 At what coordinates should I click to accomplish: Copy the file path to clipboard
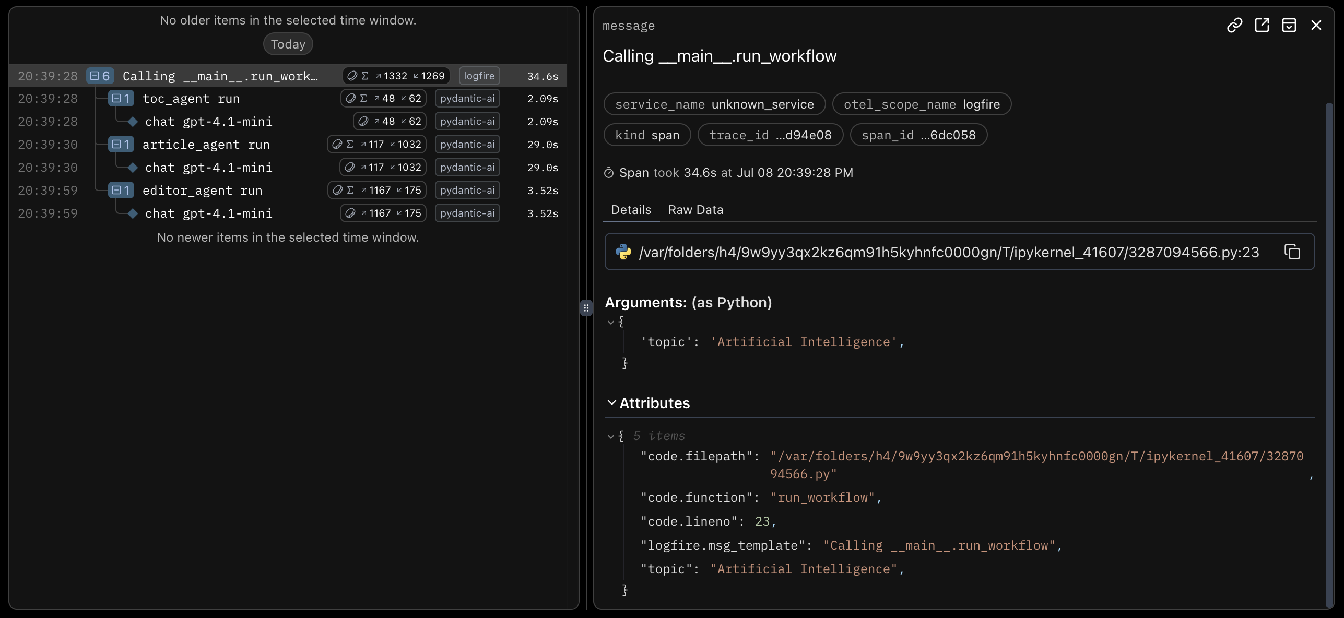[1292, 252]
